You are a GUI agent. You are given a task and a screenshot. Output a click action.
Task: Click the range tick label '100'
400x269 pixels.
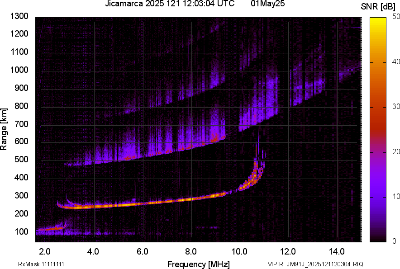coord(21,231)
